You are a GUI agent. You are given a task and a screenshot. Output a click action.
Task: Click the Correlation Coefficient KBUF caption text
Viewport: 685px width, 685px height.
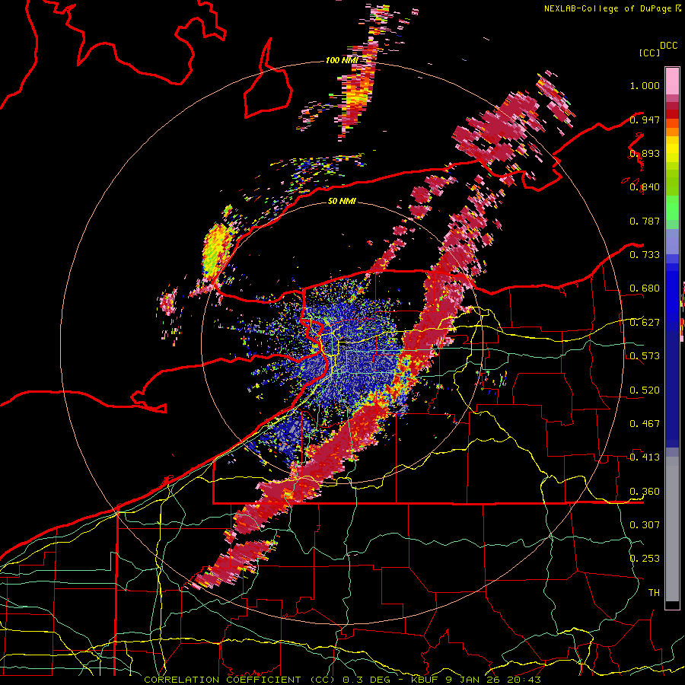coord(342,680)
